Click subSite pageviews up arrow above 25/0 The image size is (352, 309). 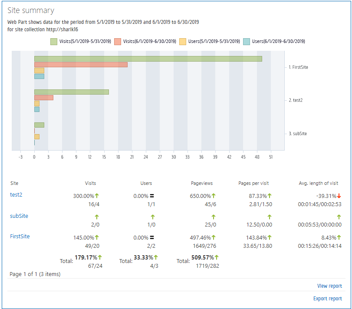(x=214, y=217)
